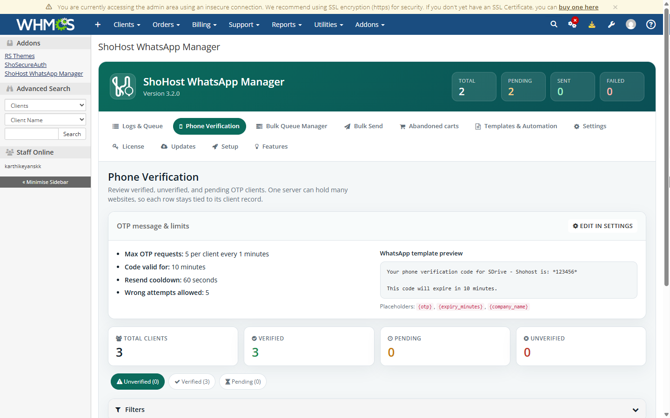Show the Pending (0) clients filter

point(243,382)
